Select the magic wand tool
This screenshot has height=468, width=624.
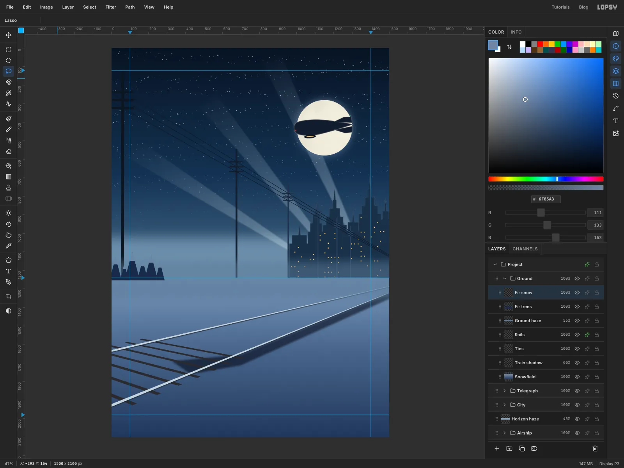pyautogui.click(x=9, y=93)
